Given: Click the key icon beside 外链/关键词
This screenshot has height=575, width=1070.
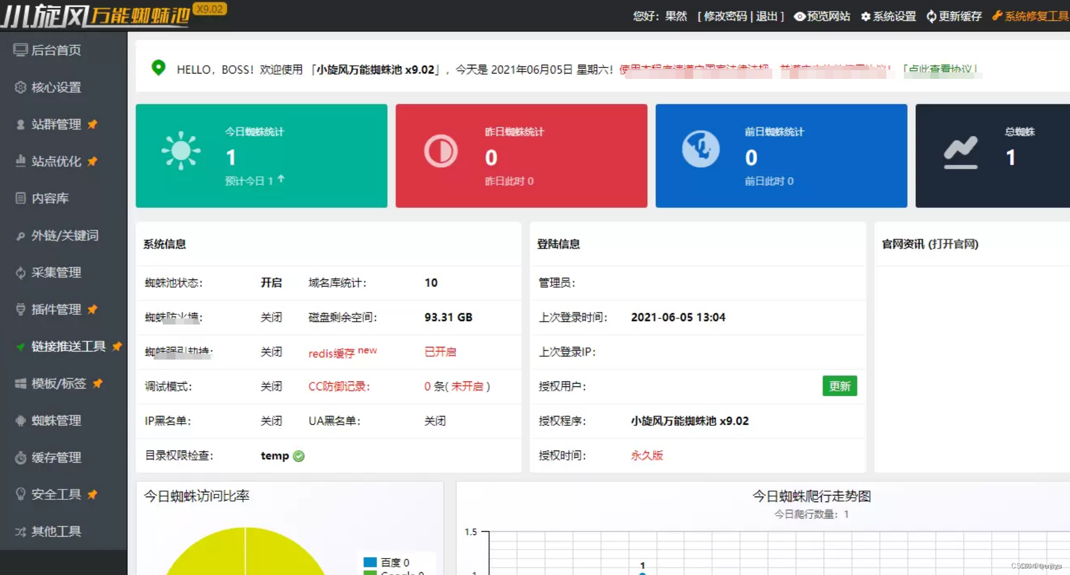Looking at the screenshot, I should 20,236.
